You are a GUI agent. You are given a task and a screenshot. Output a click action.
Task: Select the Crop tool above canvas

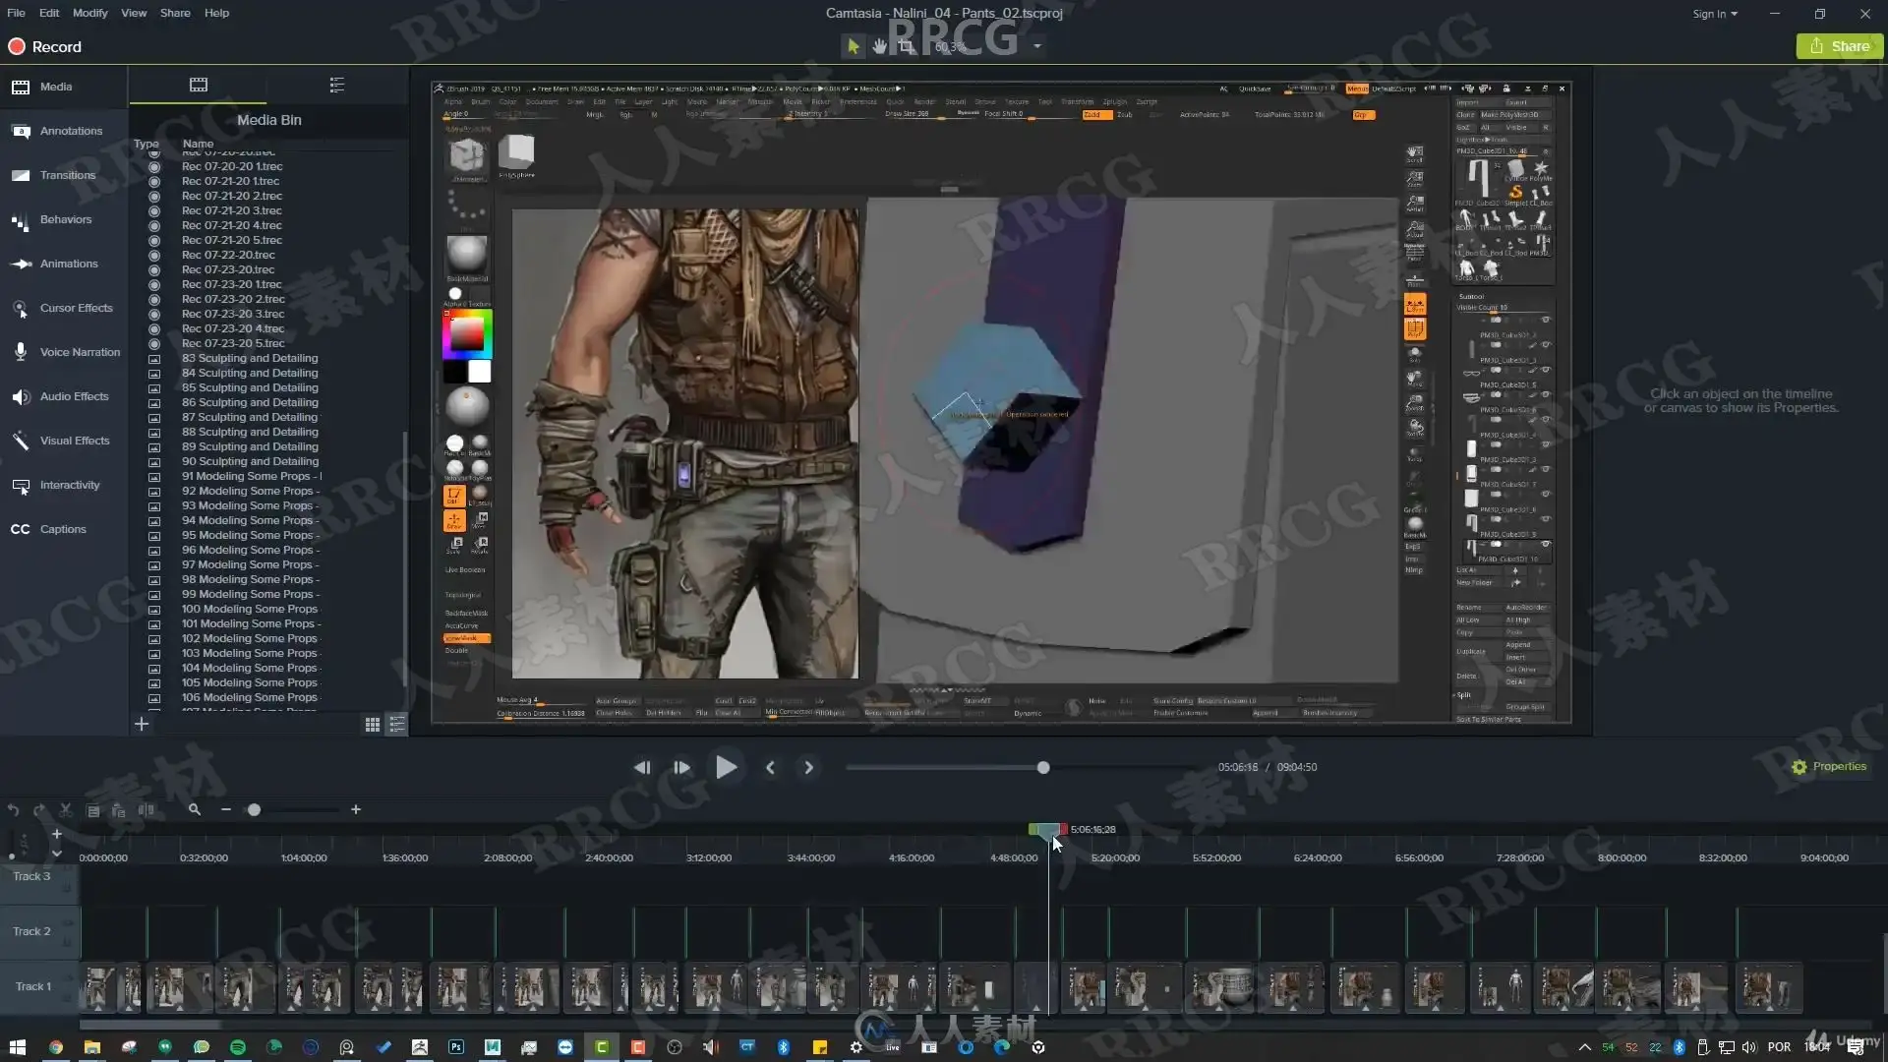(906, 46)
